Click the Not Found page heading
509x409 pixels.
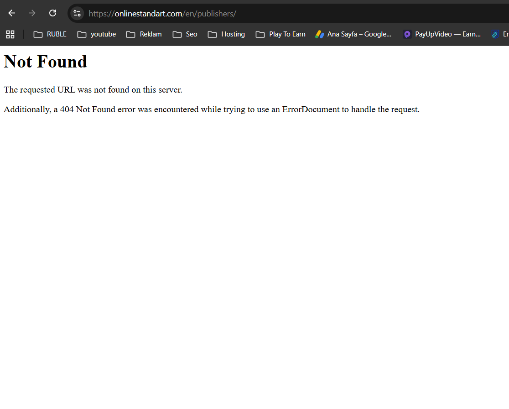46,62
